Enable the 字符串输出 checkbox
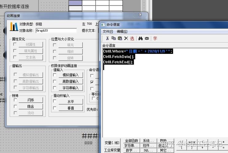The width and height of the screenshot is (228, 153). pos(15,87)
